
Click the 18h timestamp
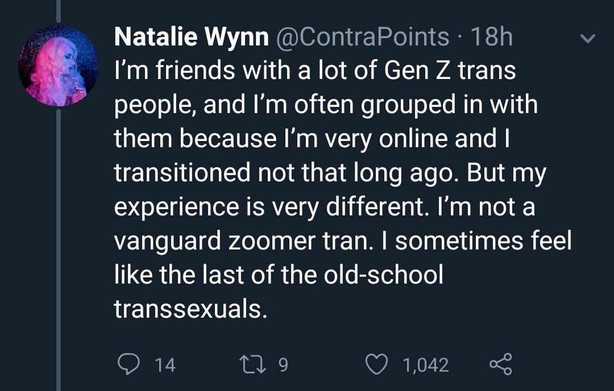tap(492, 37)
